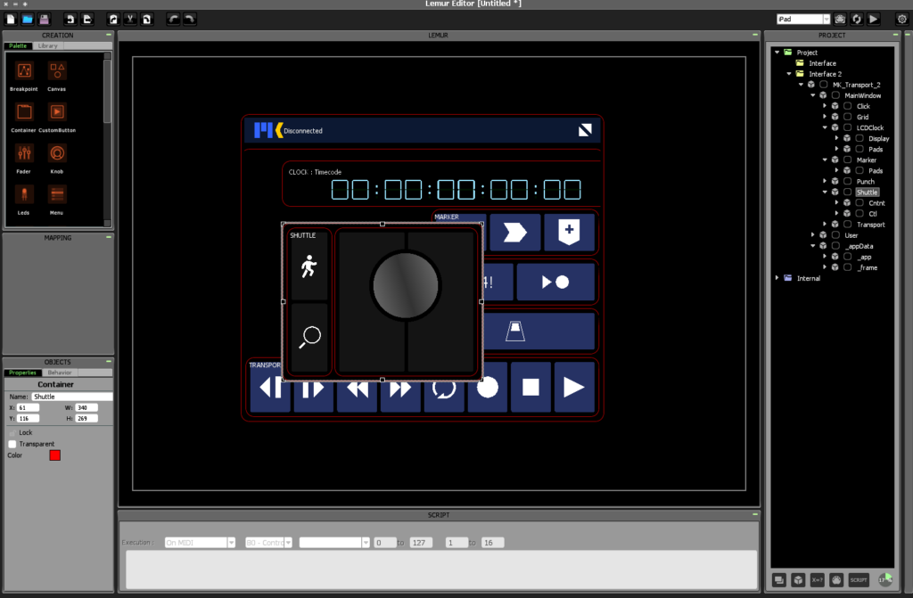Click the canvas Stop transport button
The image size is (913, 598).
point(531,387)
